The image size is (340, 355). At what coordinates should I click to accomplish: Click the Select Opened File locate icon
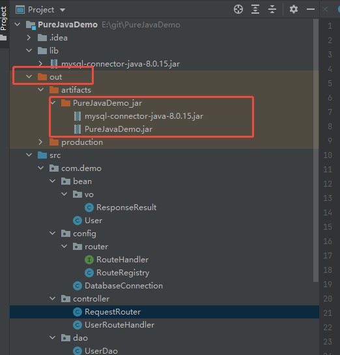[238, 10]
